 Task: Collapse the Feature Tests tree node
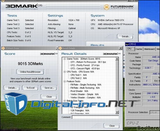[65, 81]
